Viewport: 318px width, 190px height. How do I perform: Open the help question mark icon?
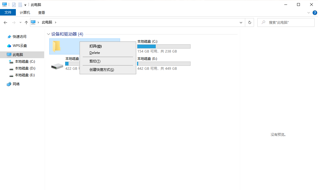pos(315,13)
